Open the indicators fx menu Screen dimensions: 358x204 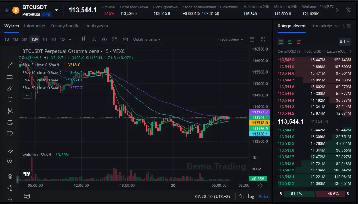[x=94, y=39]
